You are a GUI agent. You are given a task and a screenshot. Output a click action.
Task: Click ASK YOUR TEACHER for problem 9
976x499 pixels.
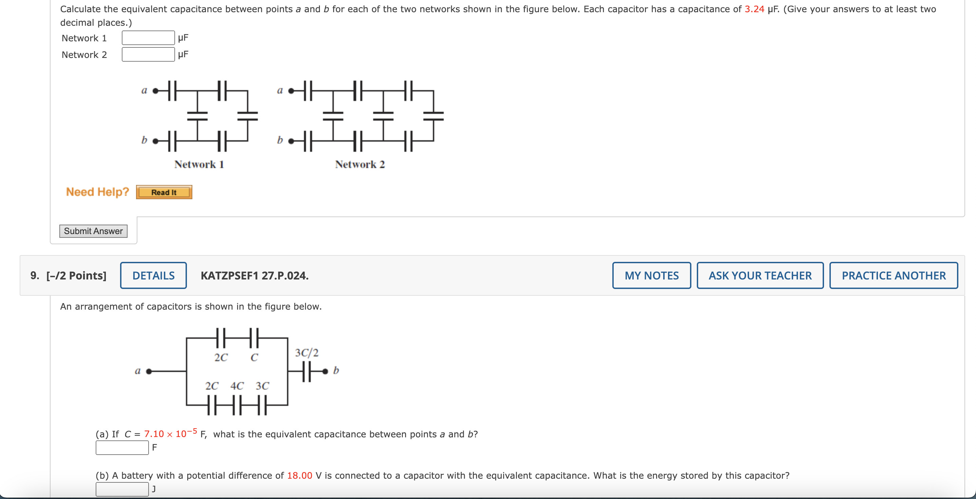(x=761, y=275)
